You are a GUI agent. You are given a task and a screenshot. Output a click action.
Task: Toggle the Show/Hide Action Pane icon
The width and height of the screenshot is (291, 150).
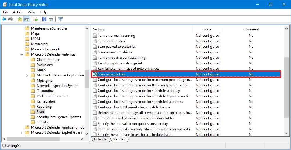click(51, 19)
